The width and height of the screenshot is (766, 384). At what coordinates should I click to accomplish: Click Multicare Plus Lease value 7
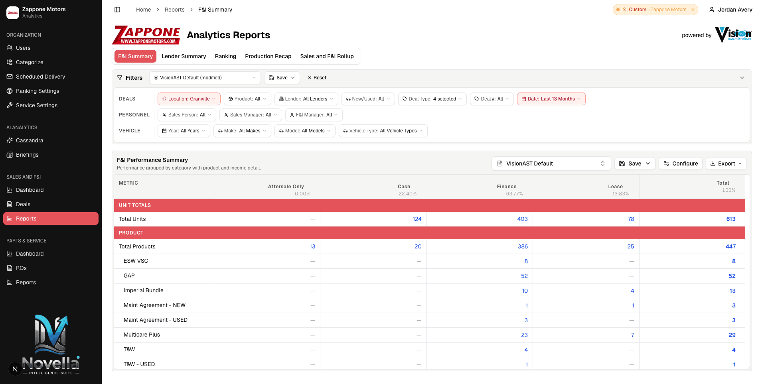tap(632, 335)
